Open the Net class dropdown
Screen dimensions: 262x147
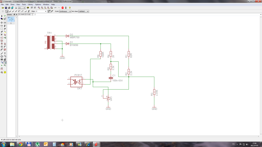pos(84,11)
